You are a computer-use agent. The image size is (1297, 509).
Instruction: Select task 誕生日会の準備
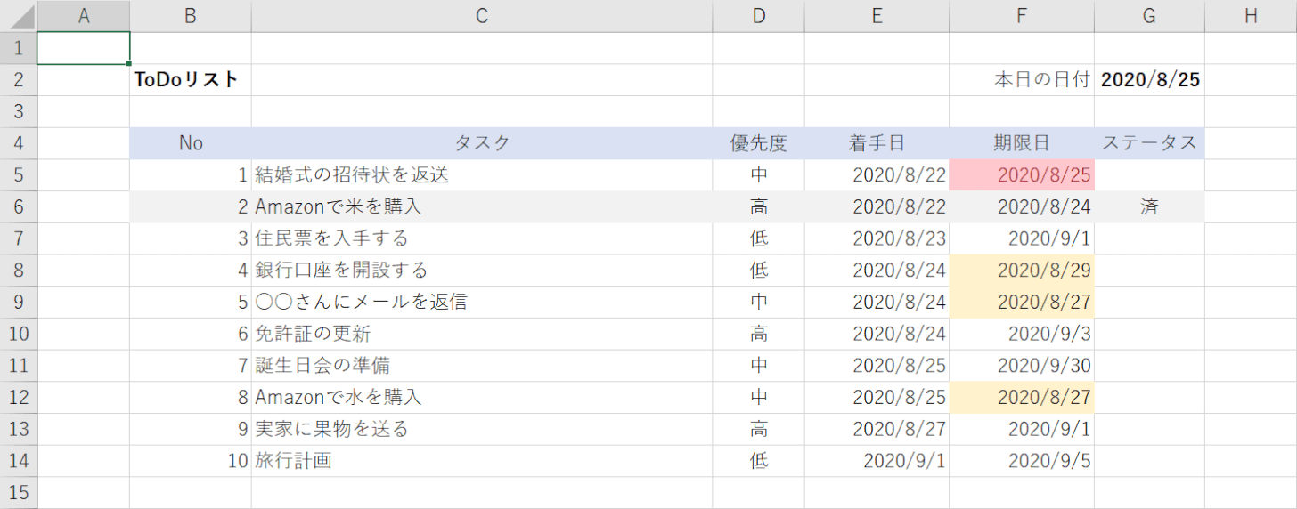click(482, 366)
